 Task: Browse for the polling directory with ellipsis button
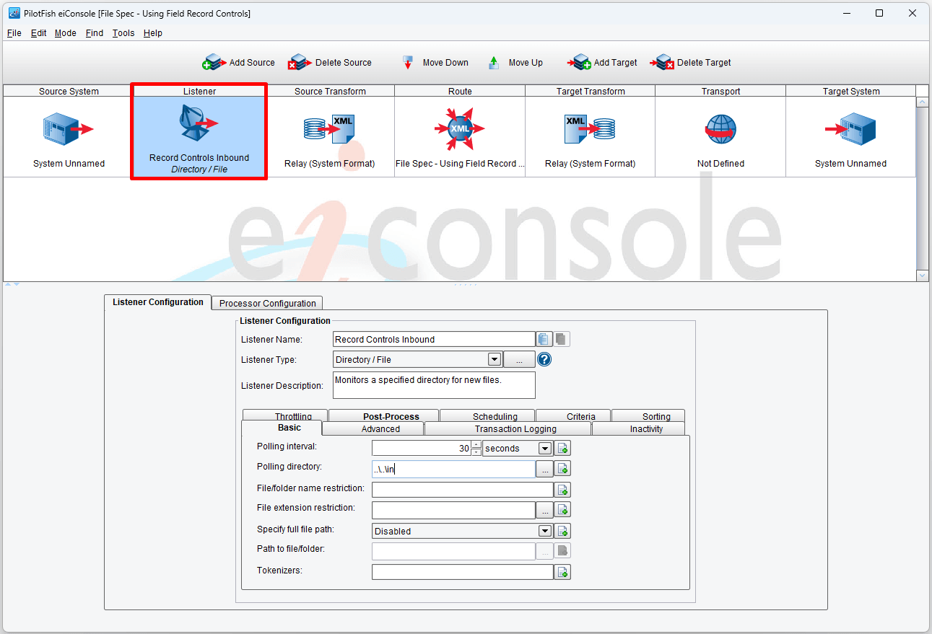(x=544, y=469)
